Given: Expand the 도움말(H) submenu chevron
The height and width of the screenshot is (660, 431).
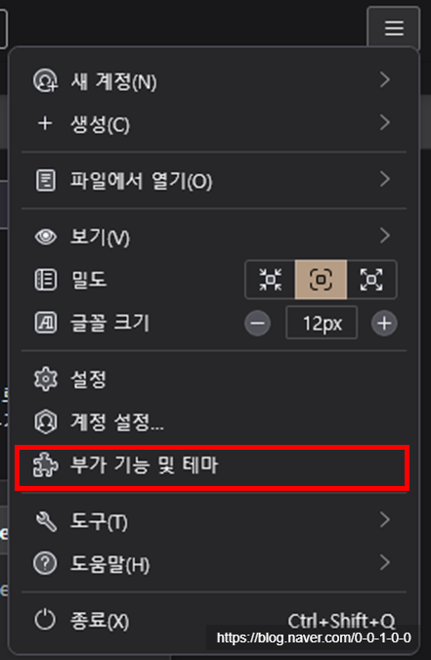Looking at the screenshot, I should click(385, 562).
